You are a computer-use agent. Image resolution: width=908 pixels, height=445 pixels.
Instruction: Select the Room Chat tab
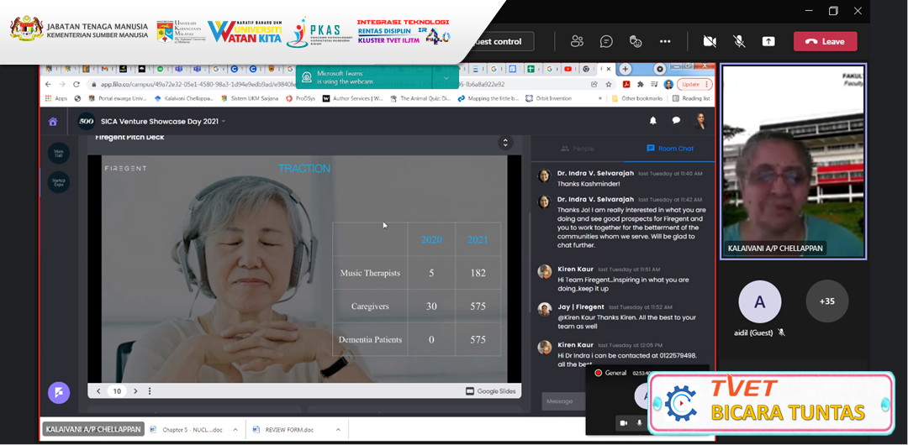(x=669, y=149)
